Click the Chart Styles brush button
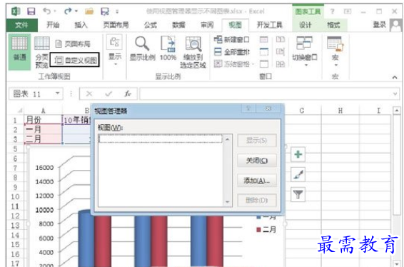 (298, 174)
